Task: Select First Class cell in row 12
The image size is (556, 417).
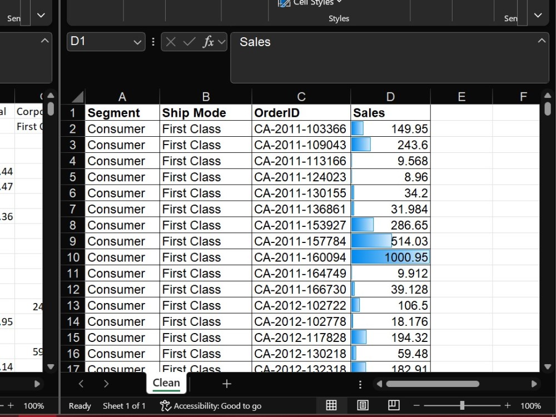Action: 206,289
